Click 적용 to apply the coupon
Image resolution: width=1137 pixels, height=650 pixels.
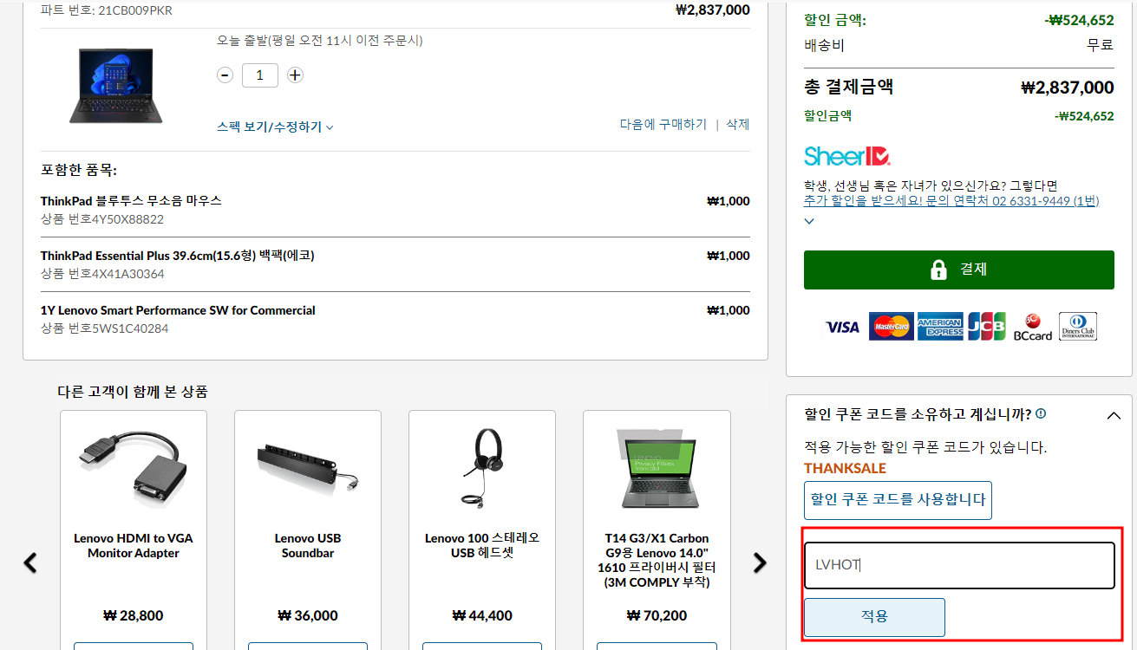click(x=874, y=617)
